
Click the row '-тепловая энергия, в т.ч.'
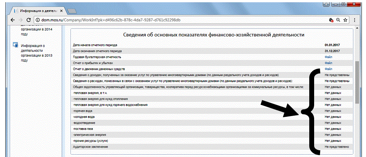(x=212, y=93)
